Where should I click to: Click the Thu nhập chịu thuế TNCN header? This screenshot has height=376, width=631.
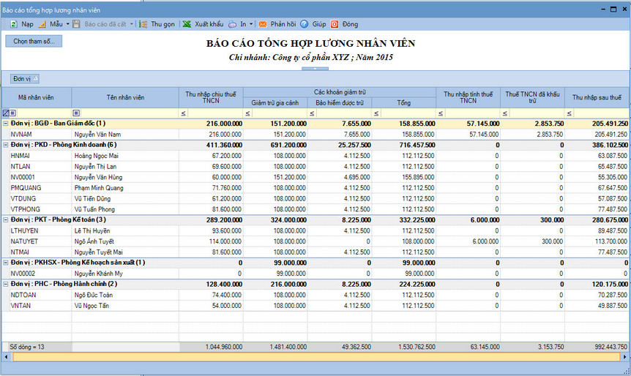pyautogui.click(x=211, y=97)
